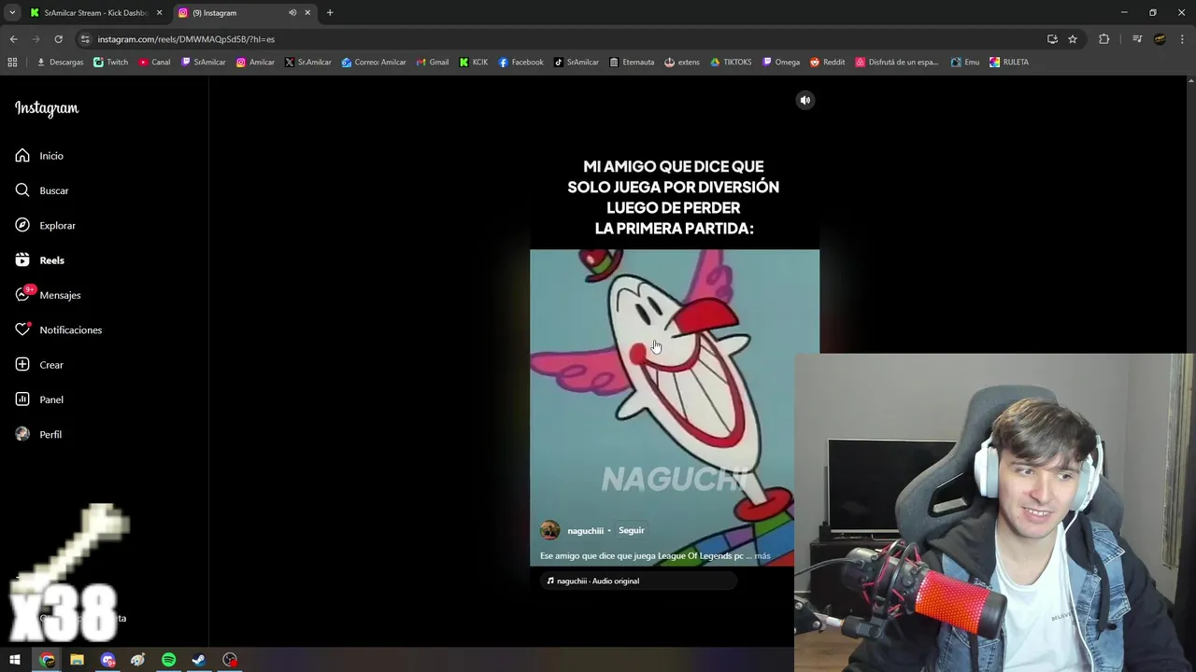
Task: Open the Notificaciones panel
Action: tap(58, 330)
